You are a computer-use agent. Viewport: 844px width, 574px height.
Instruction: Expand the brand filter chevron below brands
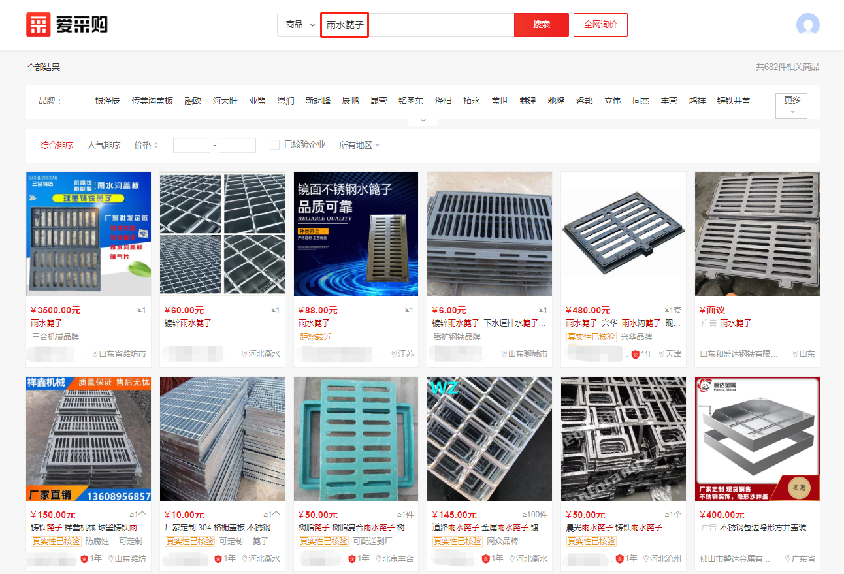(x=423, y=120)
